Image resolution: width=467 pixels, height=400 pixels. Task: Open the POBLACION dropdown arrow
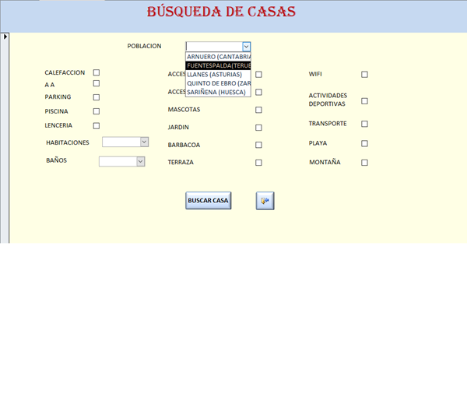tap(246, 47)
